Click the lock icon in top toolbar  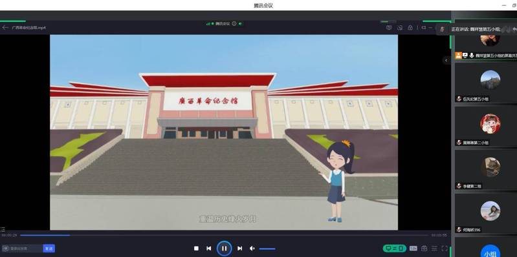(x=410, y=28)
